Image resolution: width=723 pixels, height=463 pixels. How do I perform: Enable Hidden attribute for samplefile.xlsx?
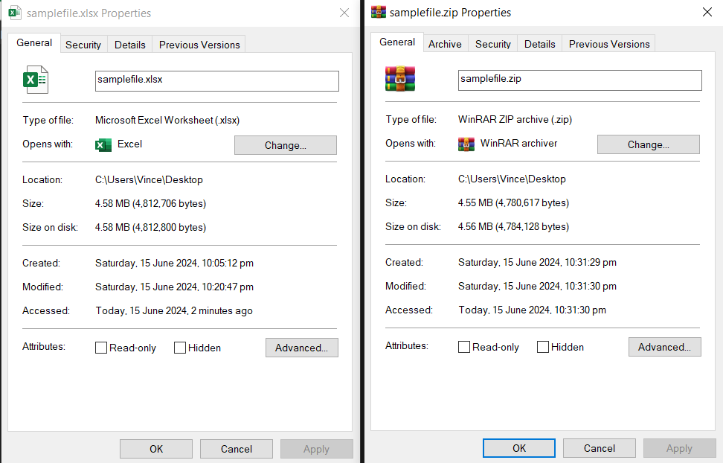point(179,348)
